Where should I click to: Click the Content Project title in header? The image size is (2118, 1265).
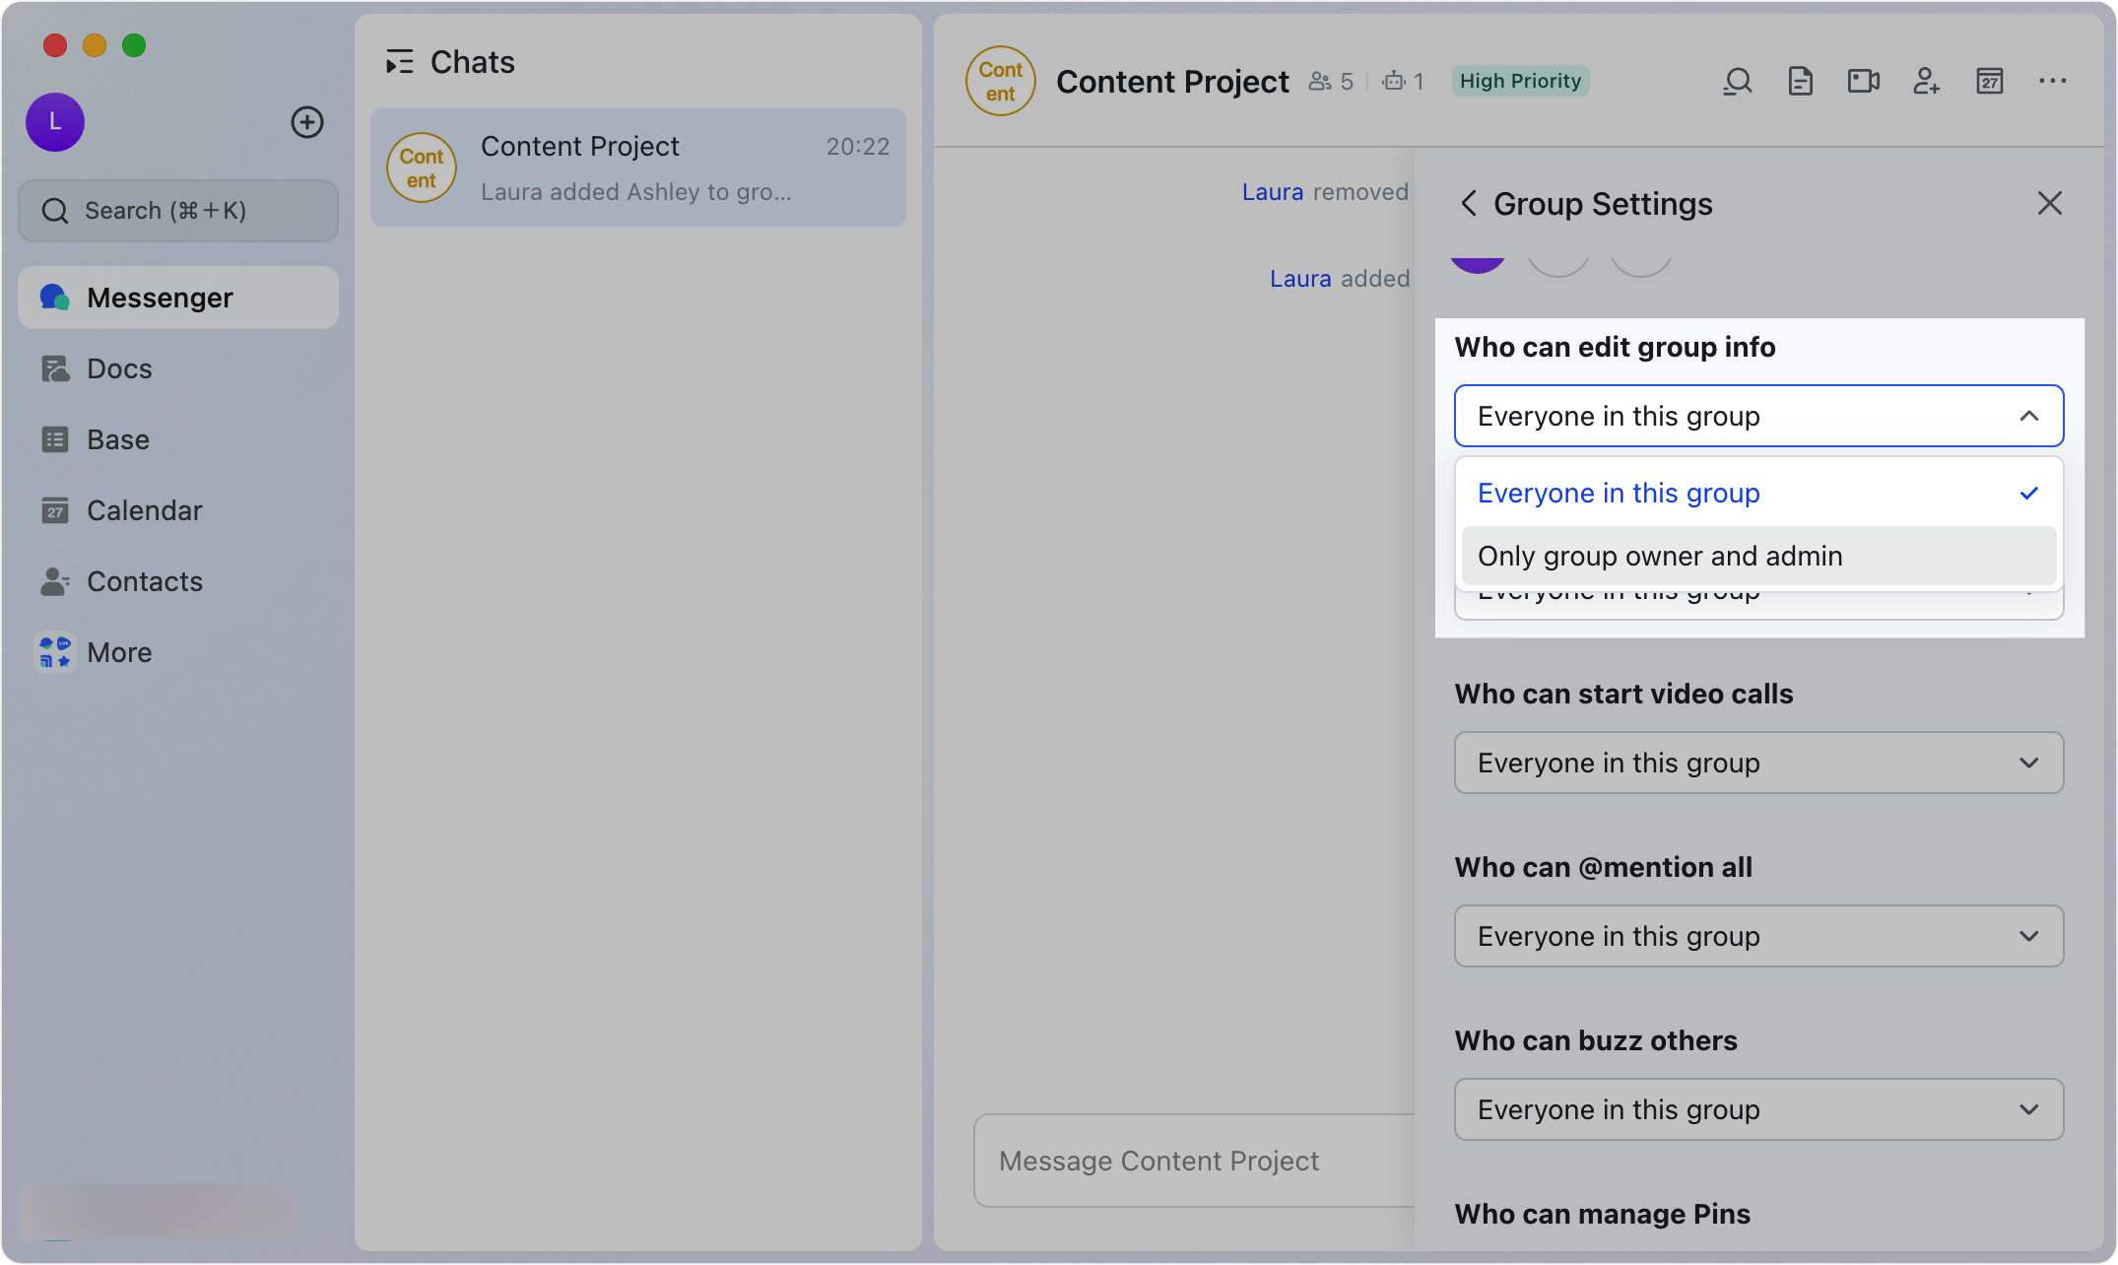click(x=1172, y=82)
